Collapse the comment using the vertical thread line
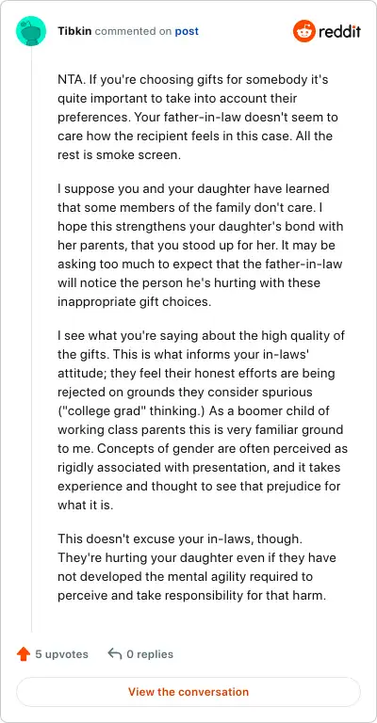The image size is (377, 723). tap(31, 339)
